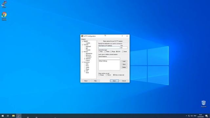Switch the ENG input language indicator
Screen dimensions: 210x118
[x=195, y=116]
